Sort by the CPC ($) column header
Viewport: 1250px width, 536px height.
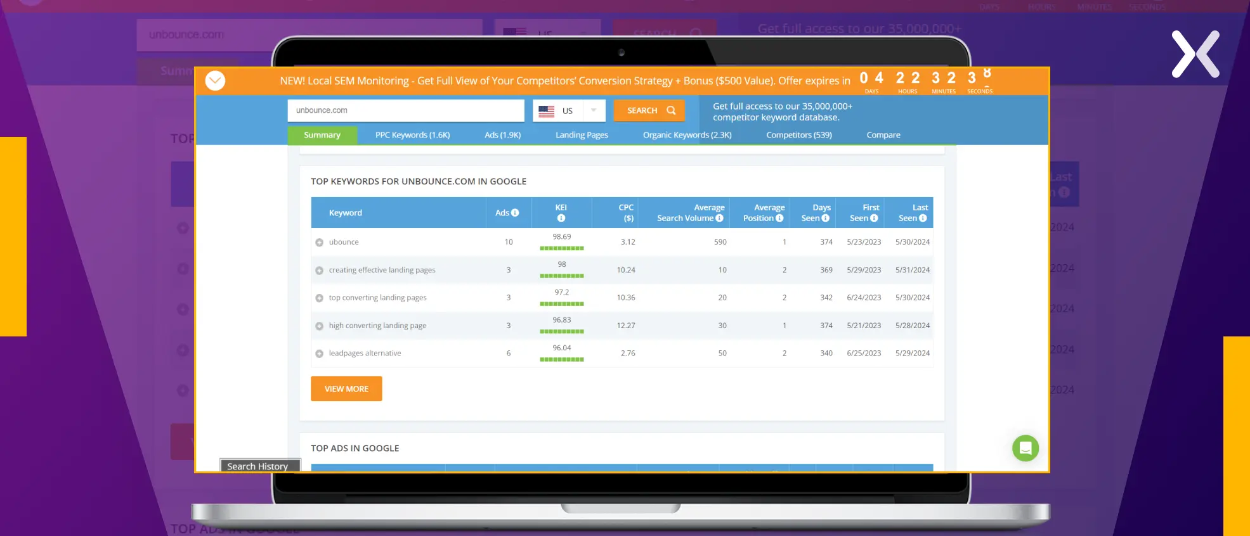click(x=626, y=213)
